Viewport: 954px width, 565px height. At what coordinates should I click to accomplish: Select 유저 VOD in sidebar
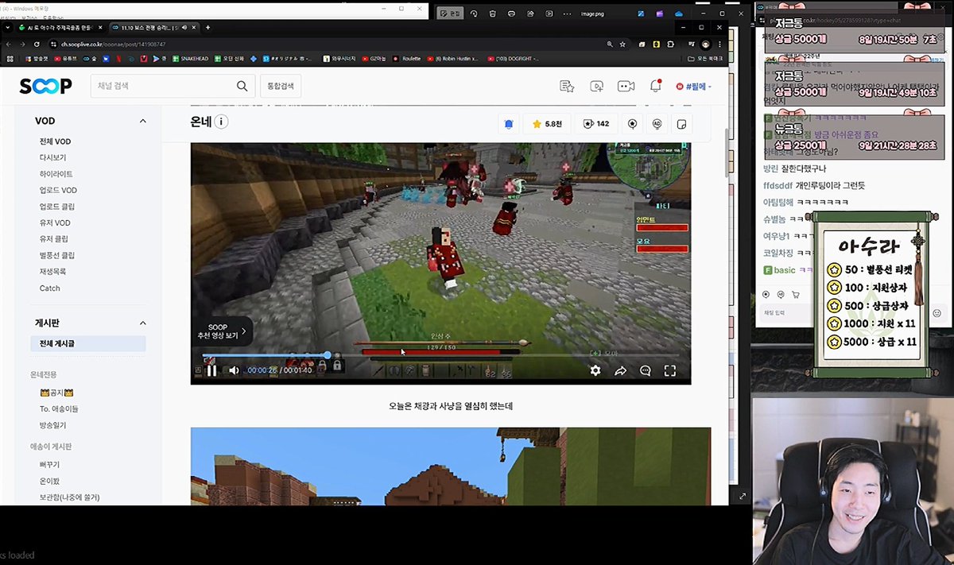pyautogui.click(x=55, y=223)
